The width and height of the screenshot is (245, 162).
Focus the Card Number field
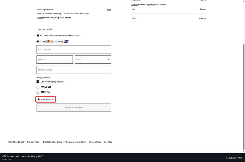click(74, 49)
